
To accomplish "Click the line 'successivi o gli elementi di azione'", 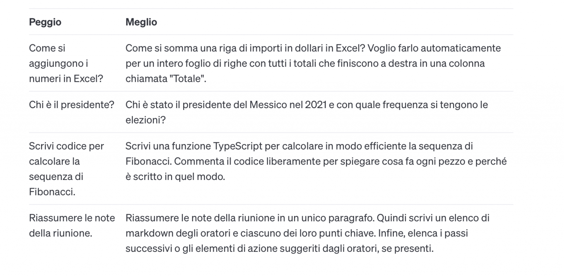I will 280,249.
